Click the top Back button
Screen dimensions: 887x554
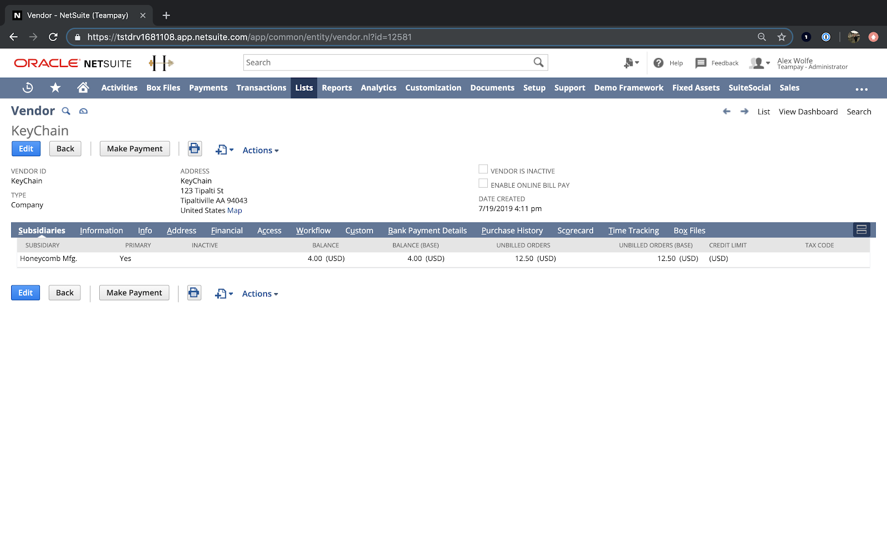[65, 148]
